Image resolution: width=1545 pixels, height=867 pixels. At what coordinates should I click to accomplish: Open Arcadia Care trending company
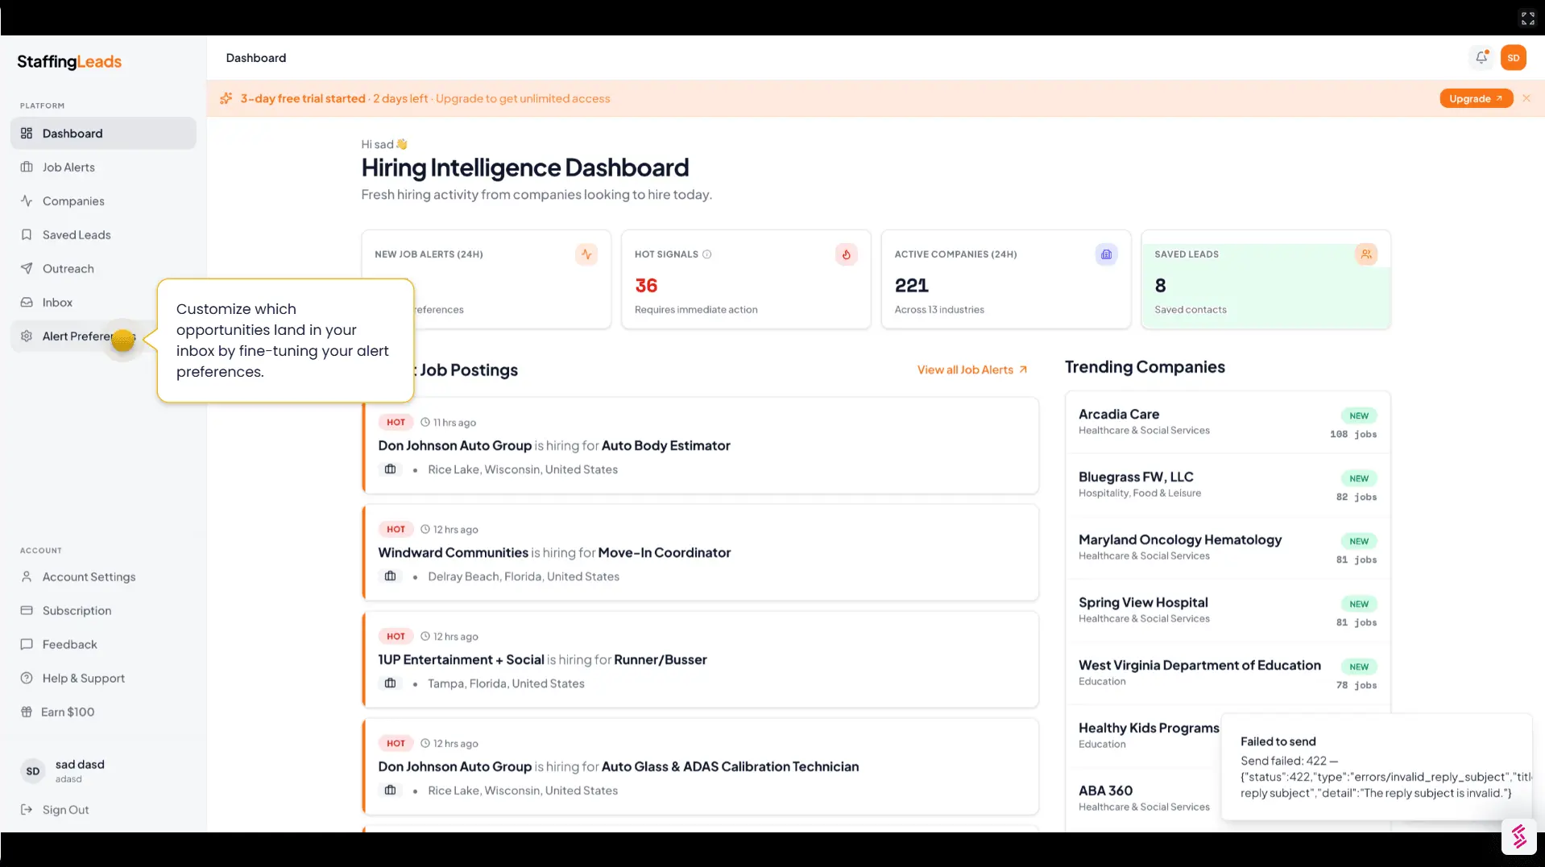(1228, 423)
